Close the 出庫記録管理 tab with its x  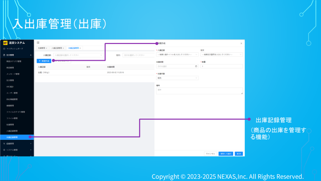[80, 48]
